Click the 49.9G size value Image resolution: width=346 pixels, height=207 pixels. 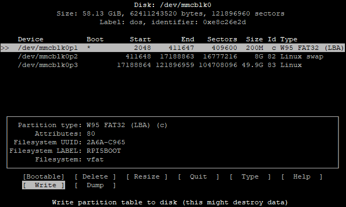coord(252,65)
